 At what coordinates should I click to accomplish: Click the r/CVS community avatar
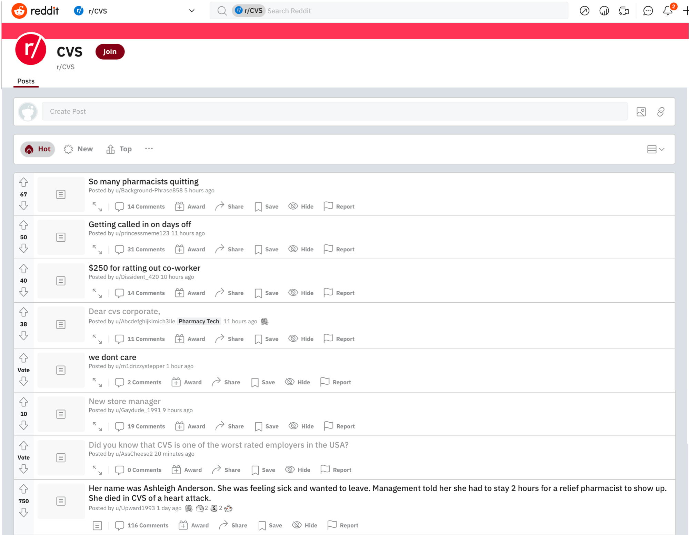pos(31,49)
